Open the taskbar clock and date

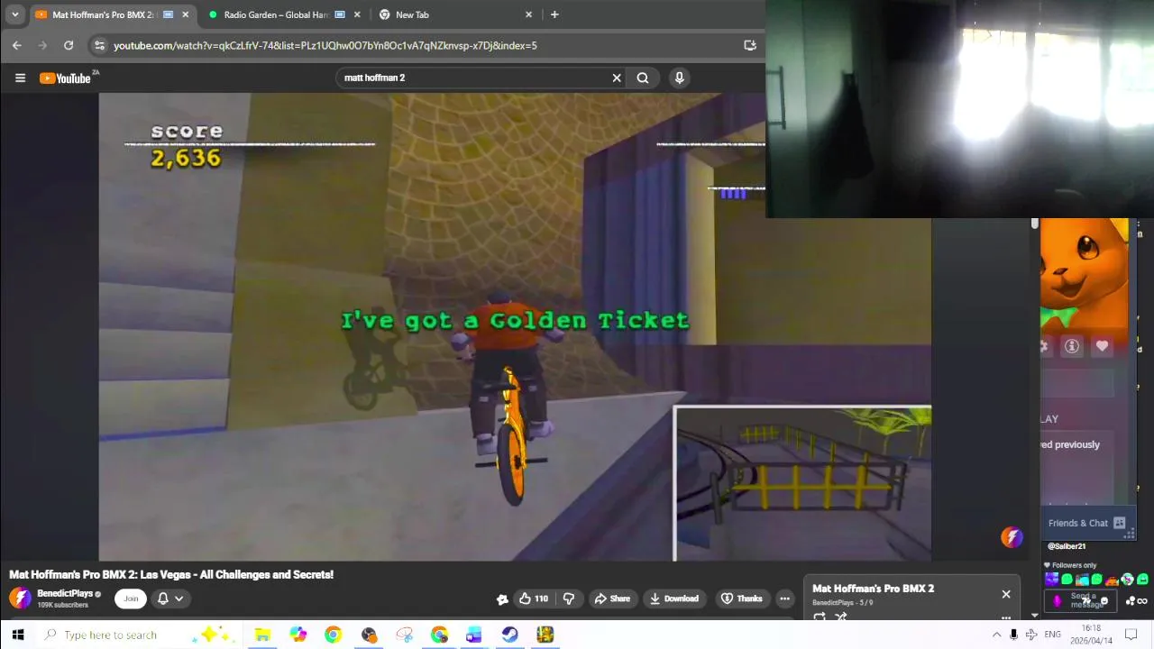click(x=1091, y=635)
